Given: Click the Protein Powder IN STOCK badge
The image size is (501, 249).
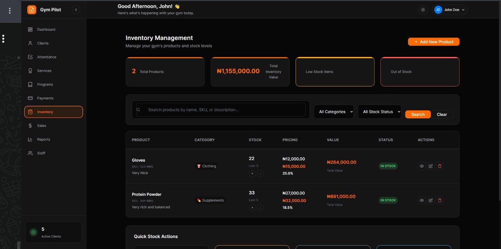Looking at the screenshot, I should [x=388, y=201].
